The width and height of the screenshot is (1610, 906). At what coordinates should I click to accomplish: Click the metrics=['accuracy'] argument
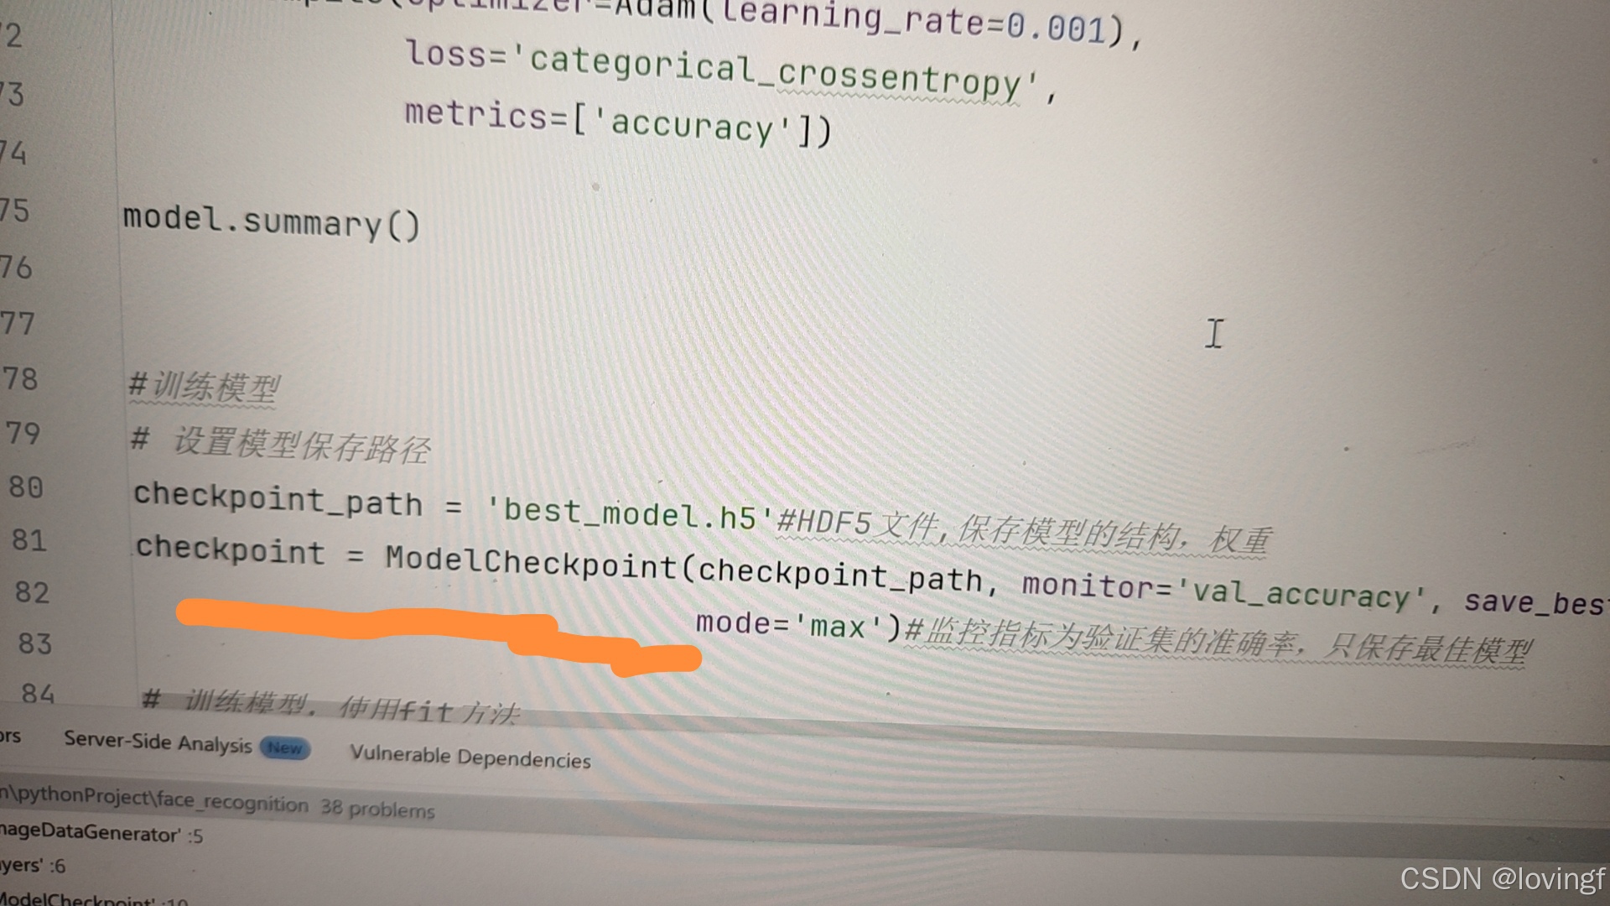616,123
